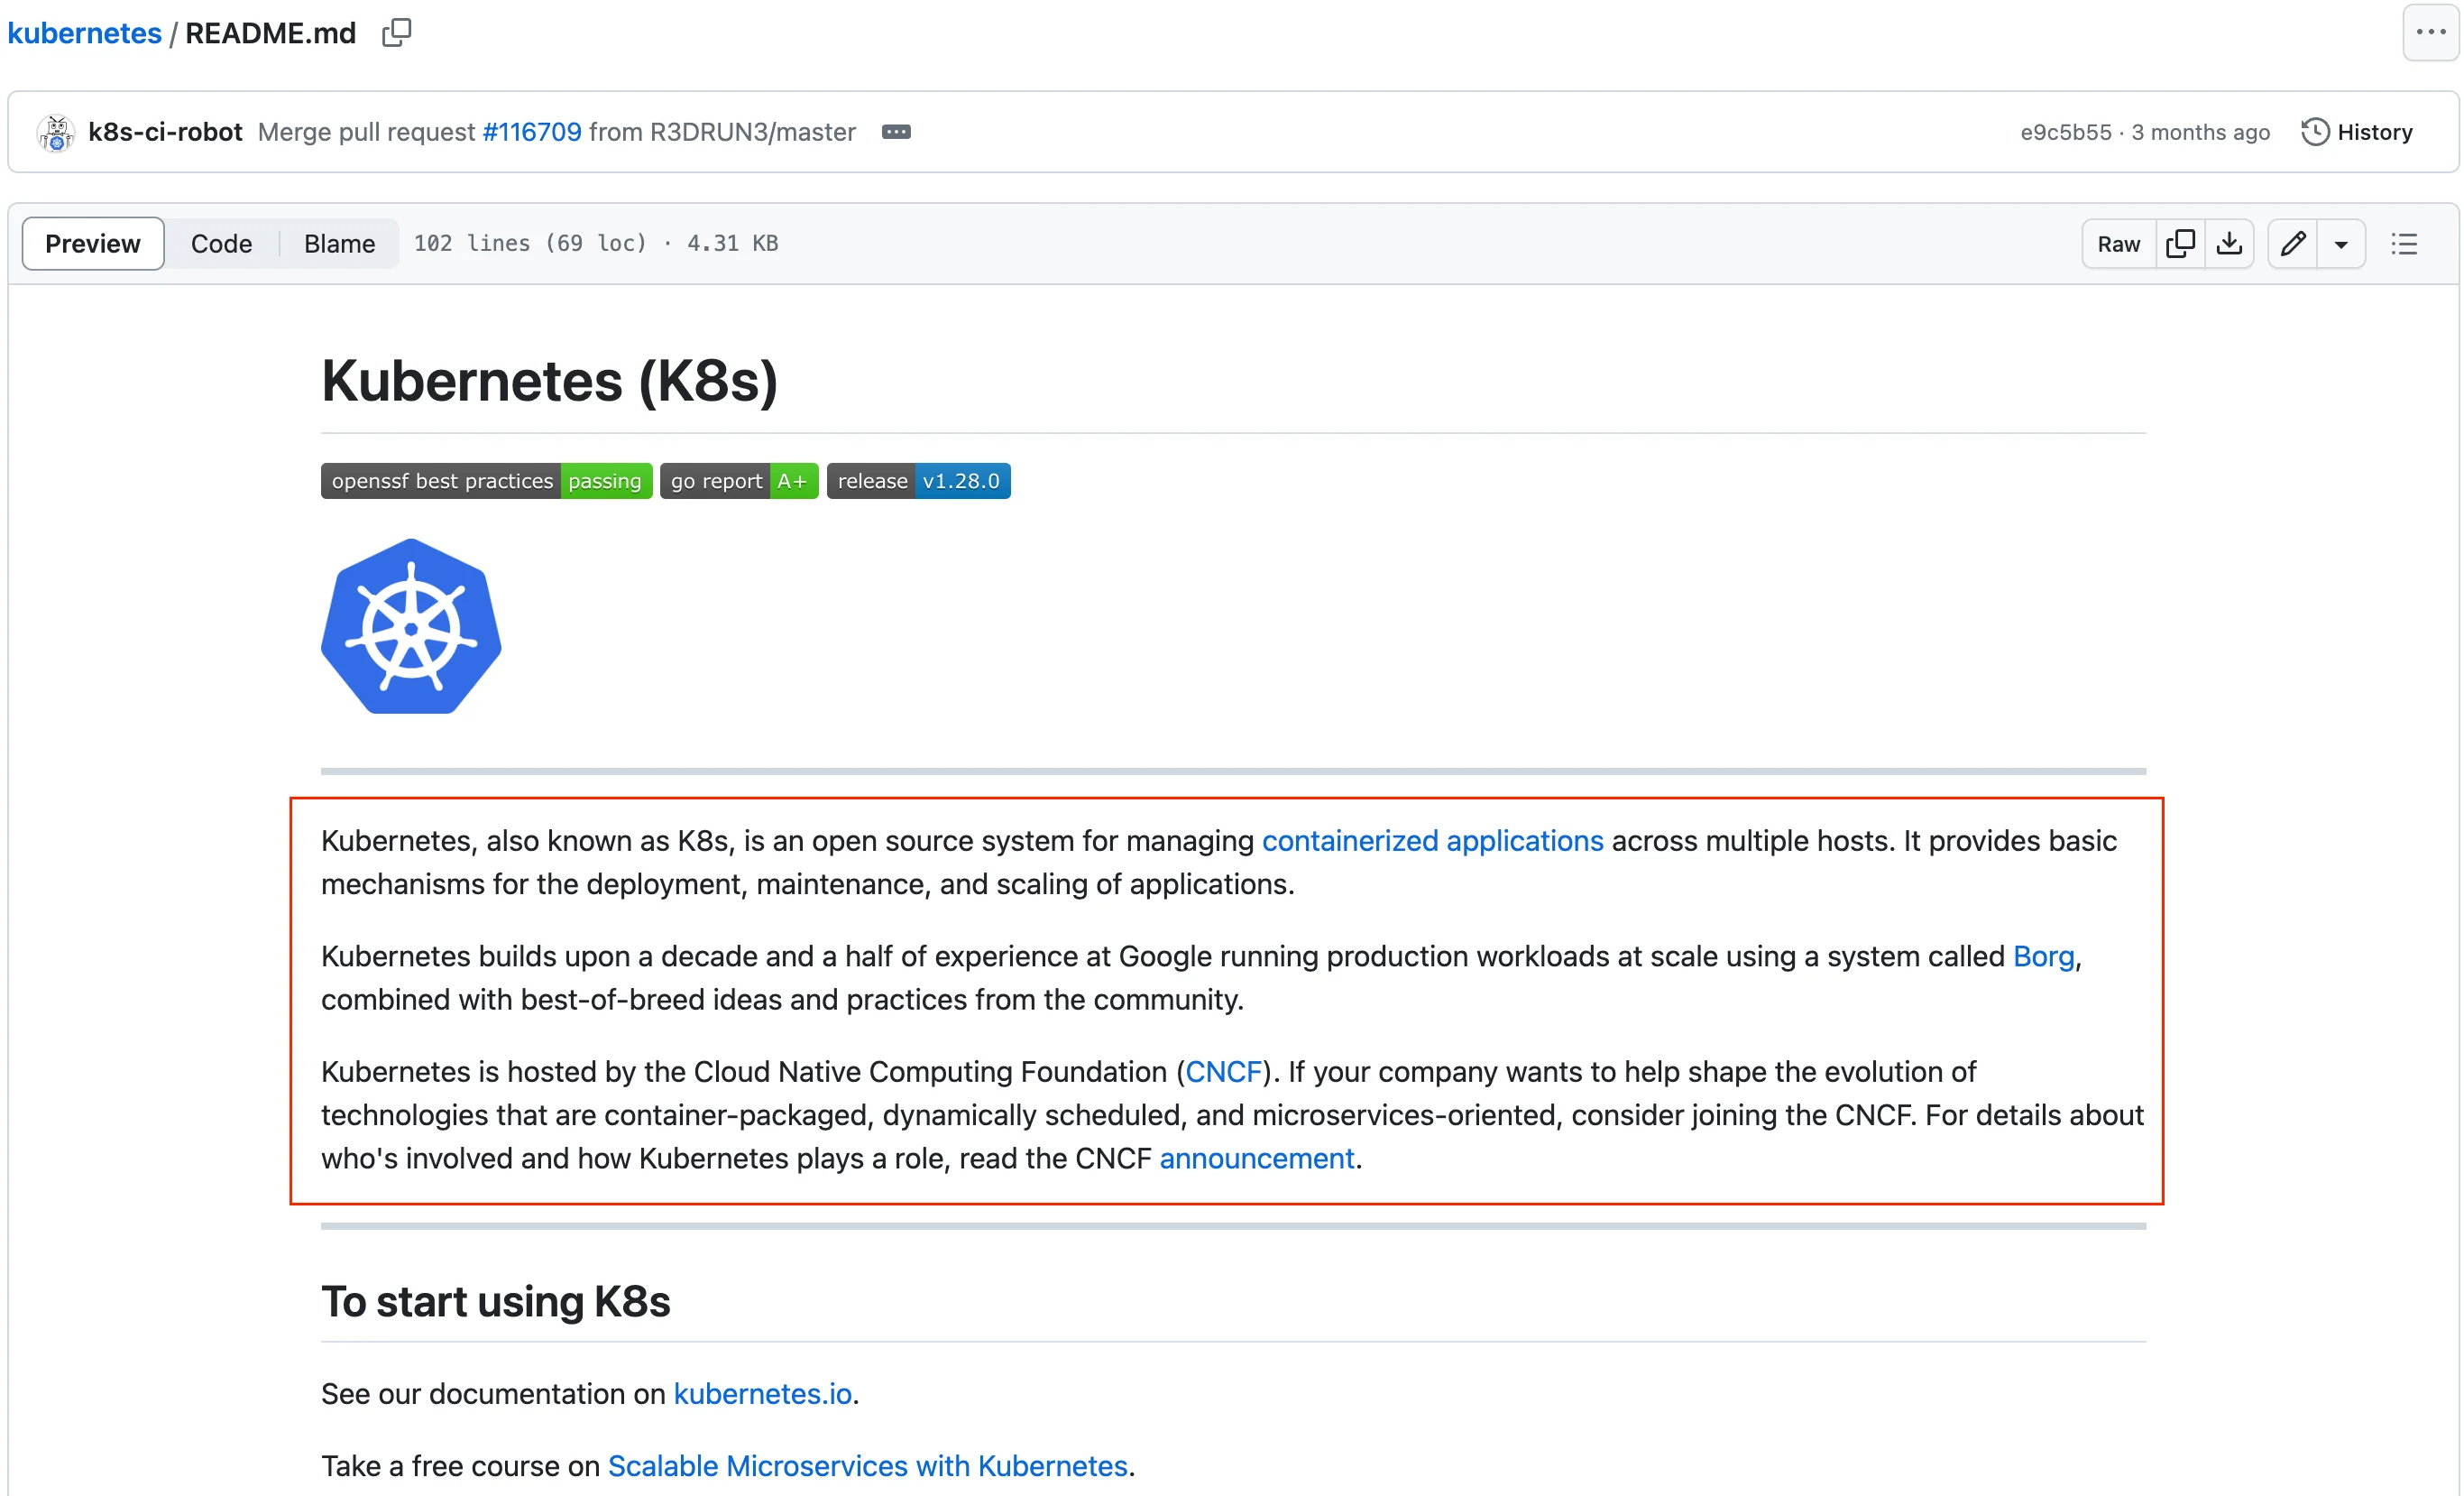Click the Raw button
The image size is (2464, 1496).
[x=2118, y=245]
